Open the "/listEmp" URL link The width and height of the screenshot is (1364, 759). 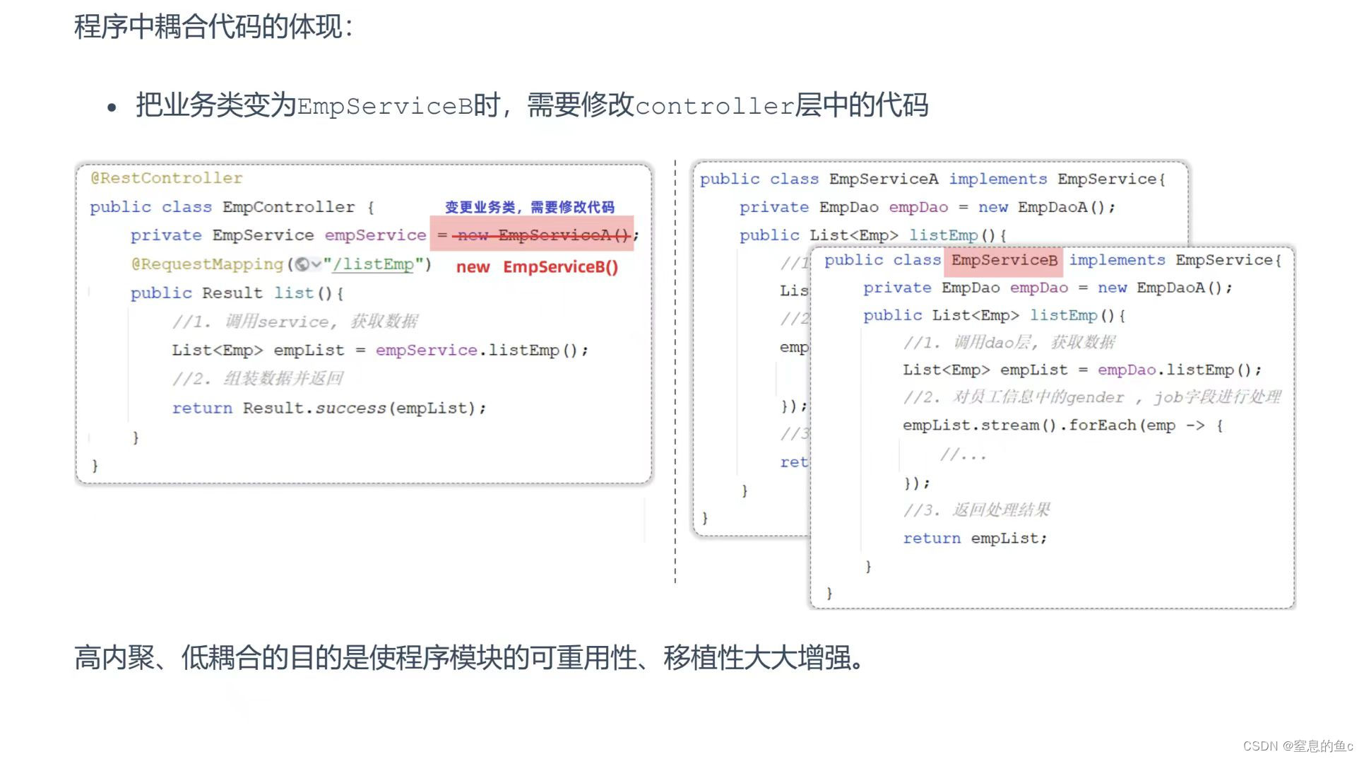point(373,264)
